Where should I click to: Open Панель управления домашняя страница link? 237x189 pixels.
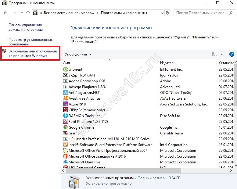pos(27,27)
